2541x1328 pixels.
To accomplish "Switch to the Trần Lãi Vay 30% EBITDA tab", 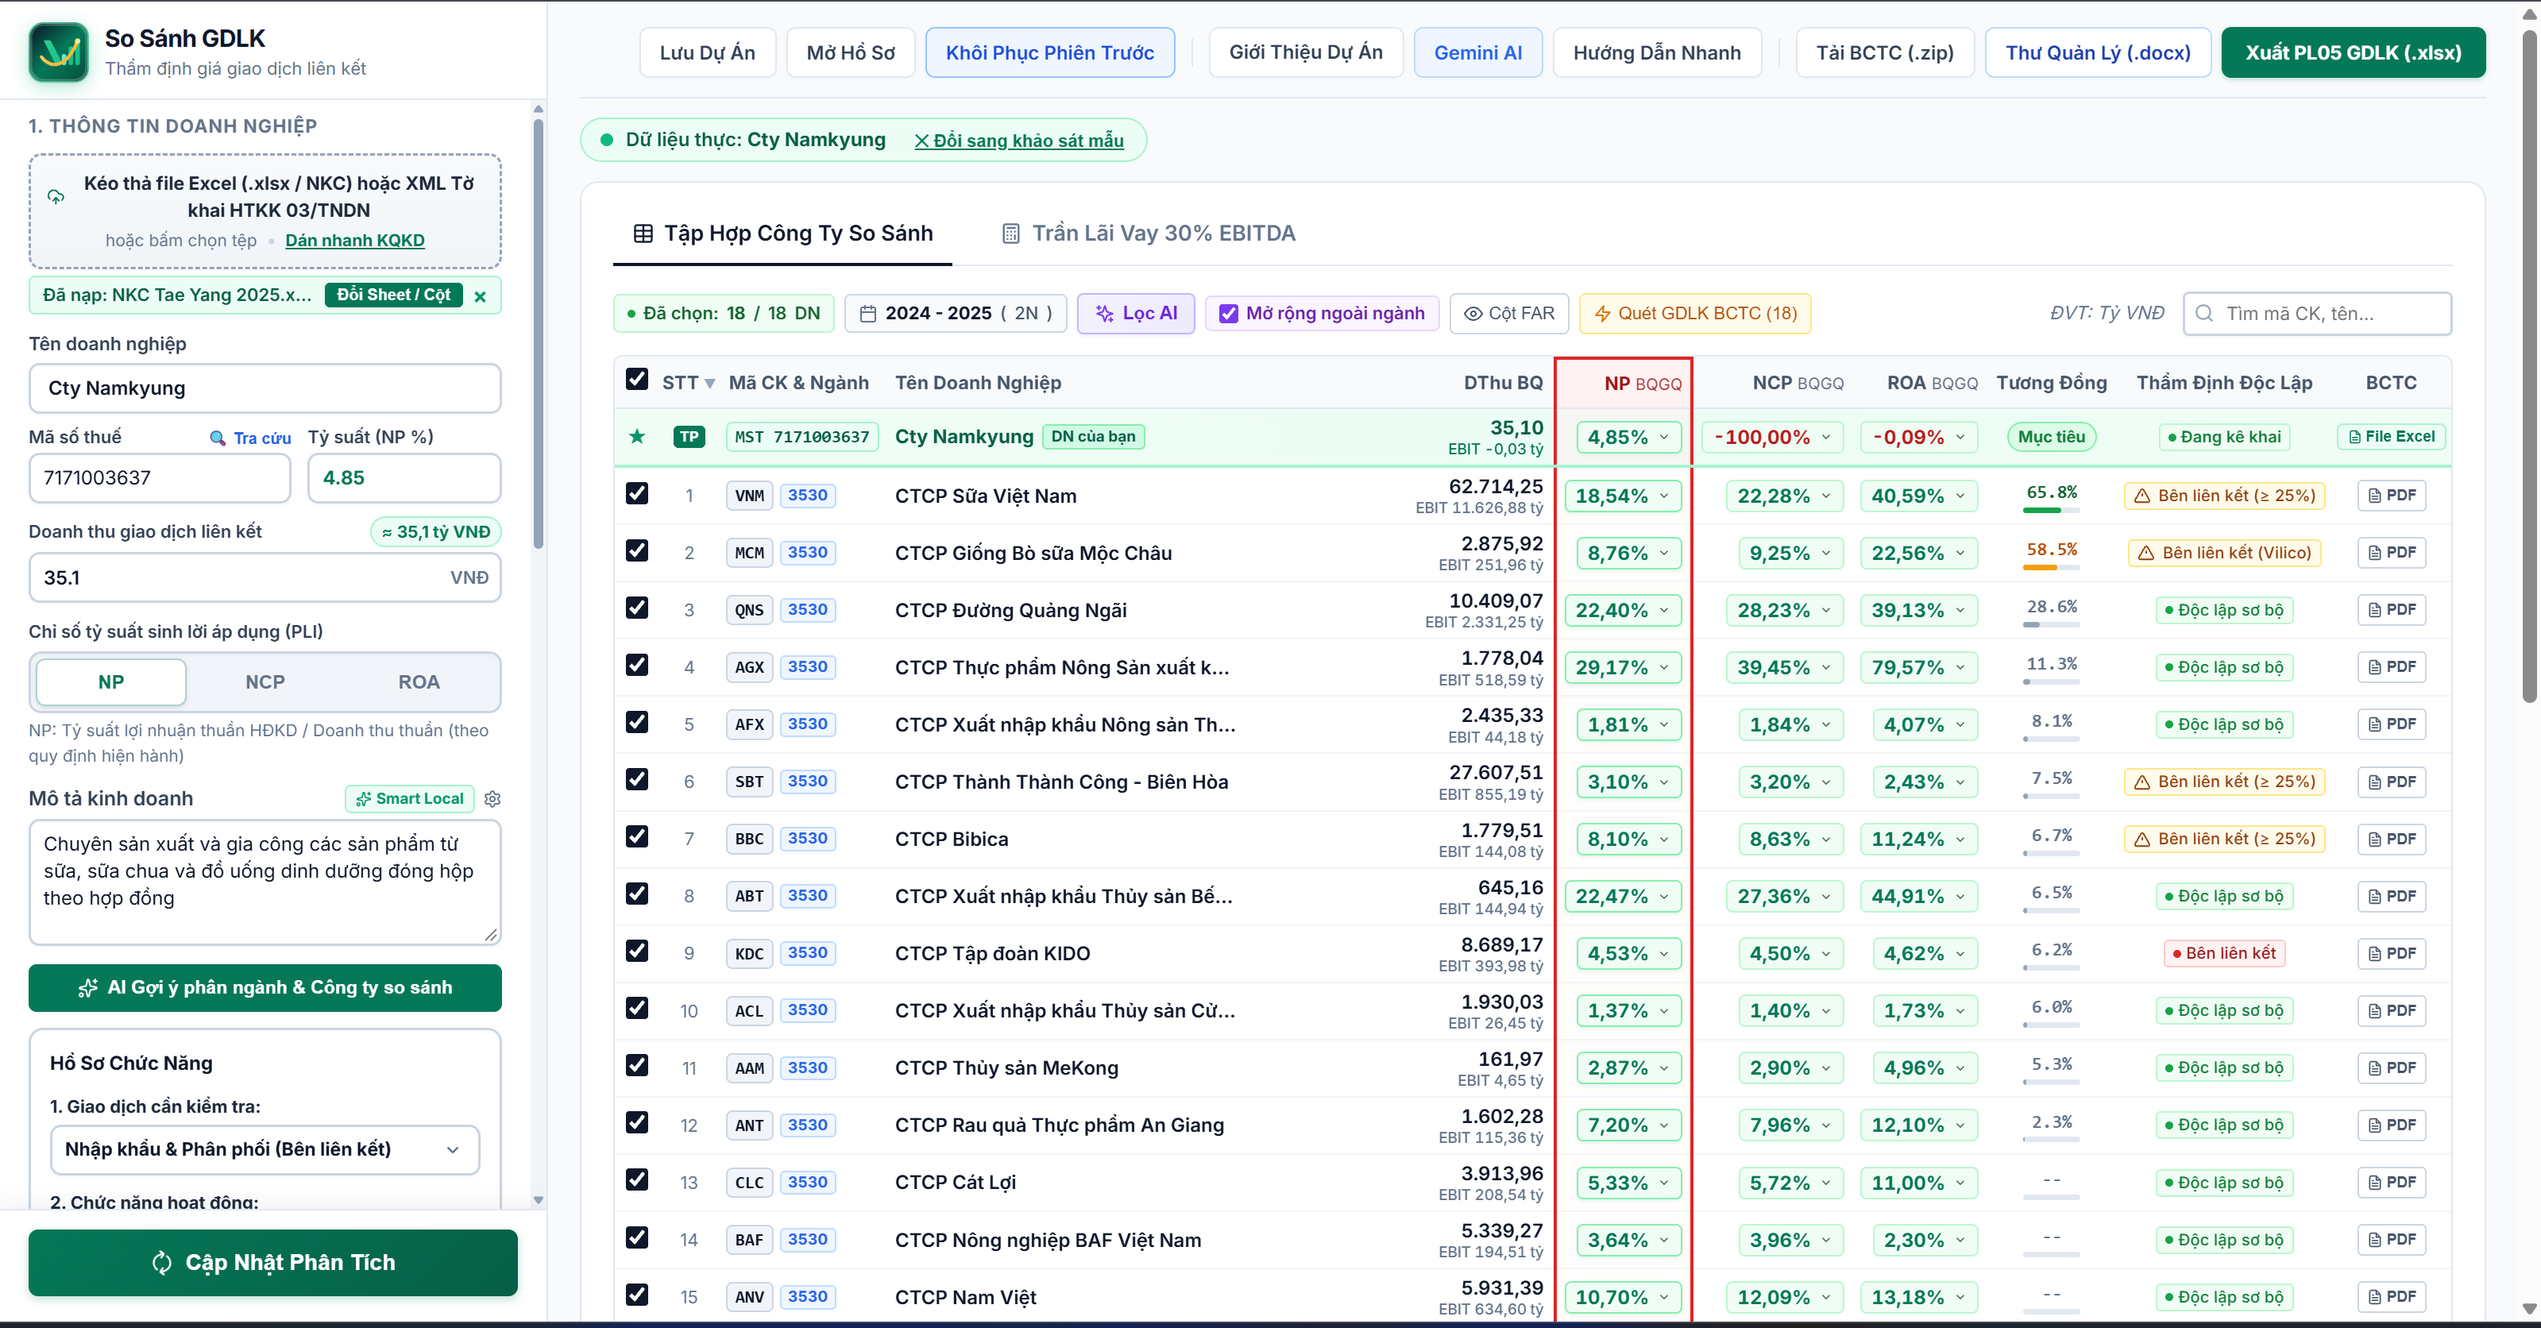I will pyautogui.click(x=1149, y=233).
